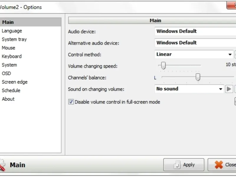236x177 pixels.
Task: Play the volume change sound preview
Action: point(229,89)
